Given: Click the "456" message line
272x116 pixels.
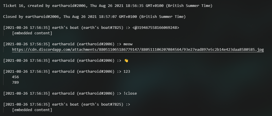Looking at the screenshot, I should coord(16,77).
